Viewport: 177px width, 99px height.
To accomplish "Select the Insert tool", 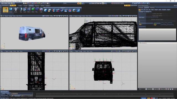I will pos(25,10).
